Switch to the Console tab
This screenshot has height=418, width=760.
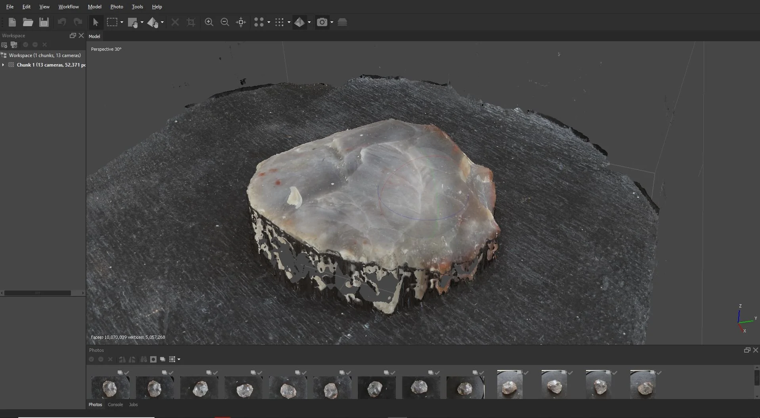pyautogui.click(x=115, y=405)
